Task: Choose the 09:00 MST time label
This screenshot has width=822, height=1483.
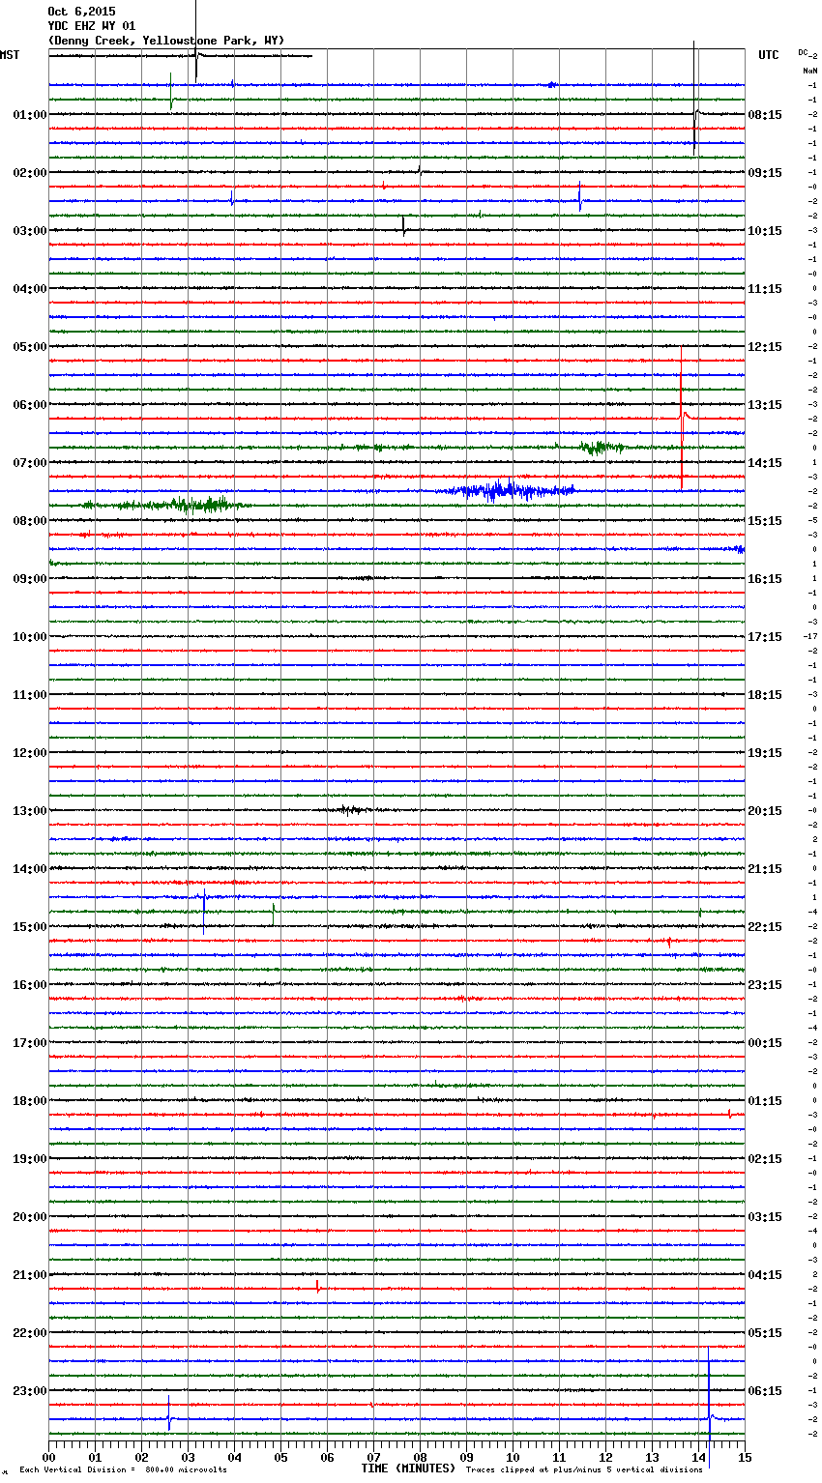Action: pos(29,579)
